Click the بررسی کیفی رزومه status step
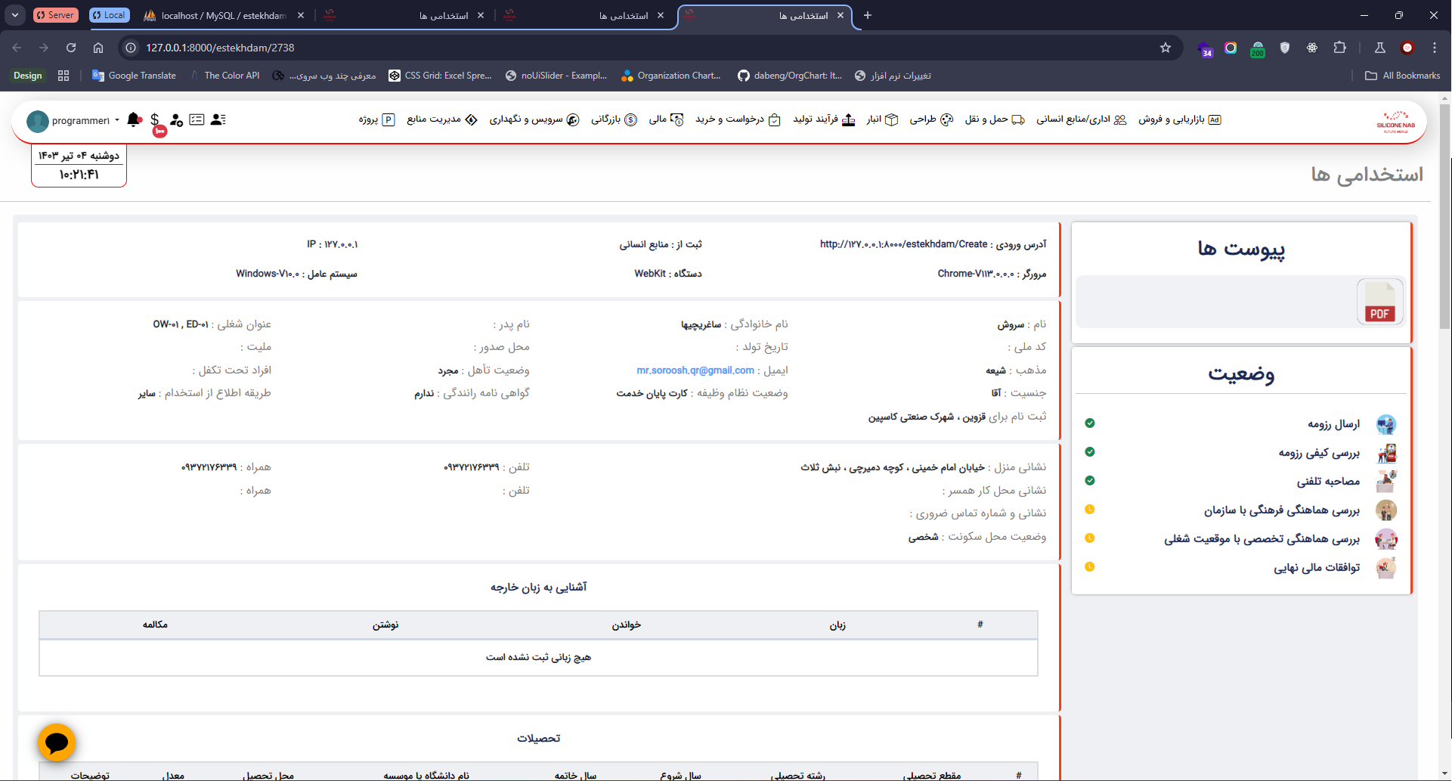 pyautogui.click(x=1318, y=453)
